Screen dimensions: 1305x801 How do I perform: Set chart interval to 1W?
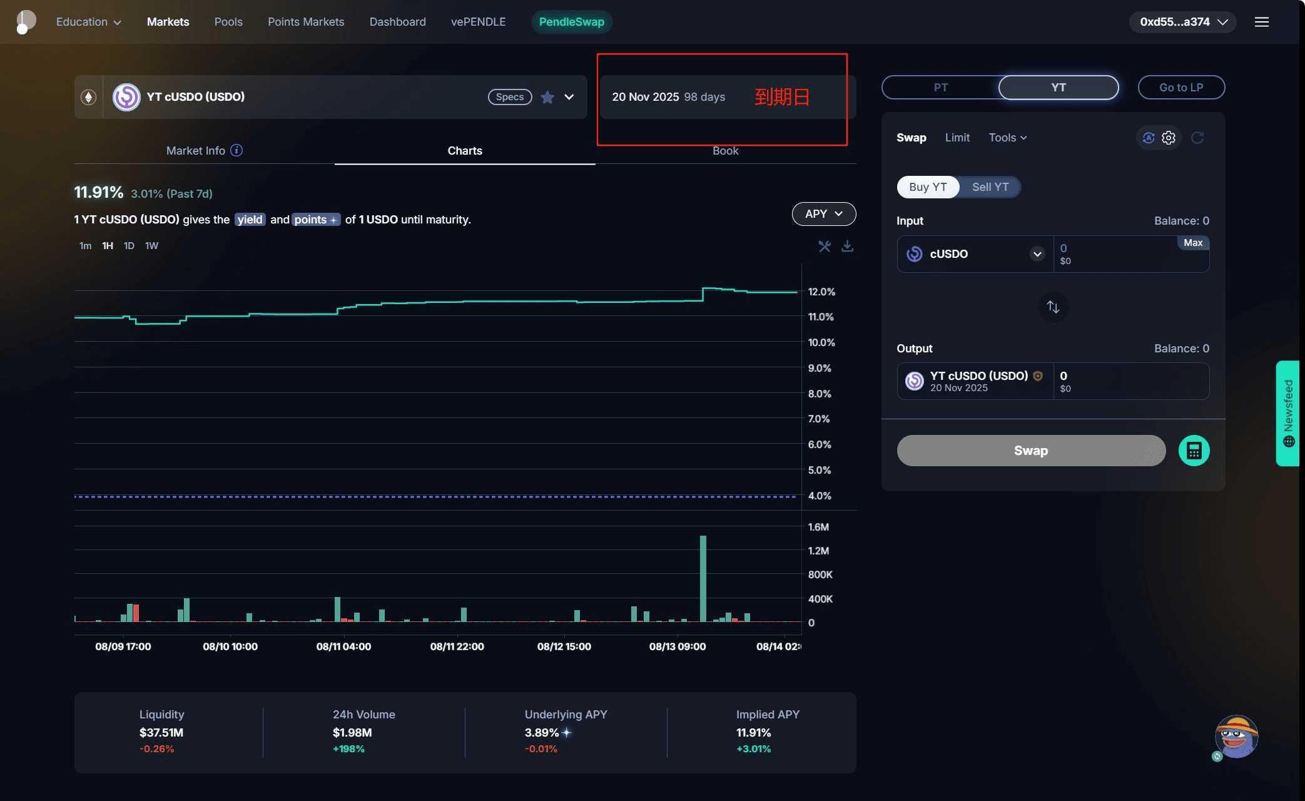click(x=151, y=246)
